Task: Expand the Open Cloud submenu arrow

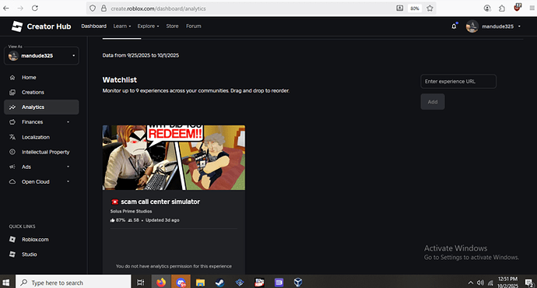Action: pos(68,181)
